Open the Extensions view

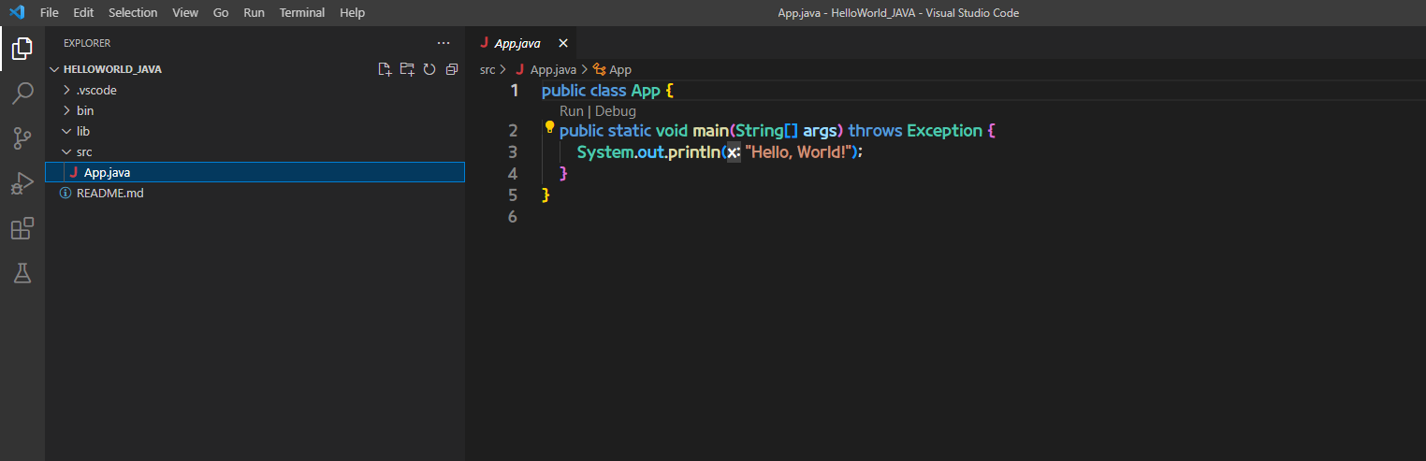point(22,228)
